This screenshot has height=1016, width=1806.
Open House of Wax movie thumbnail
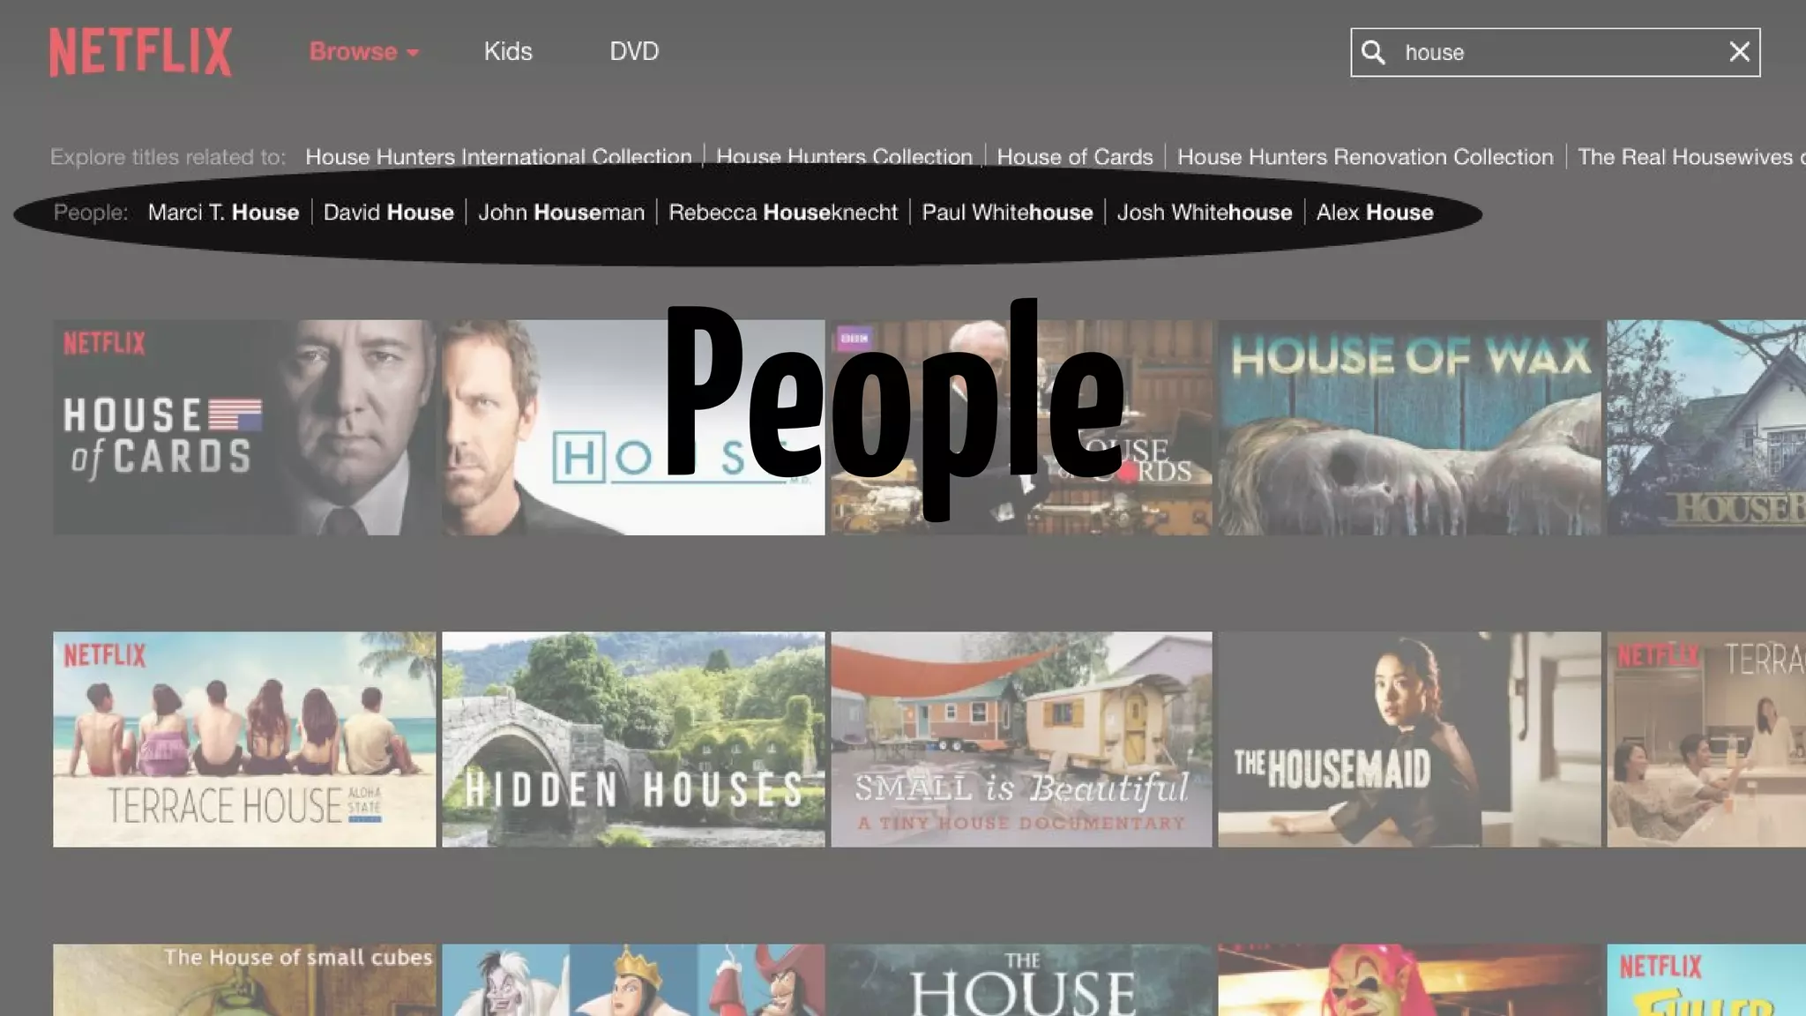[1408, 428]
